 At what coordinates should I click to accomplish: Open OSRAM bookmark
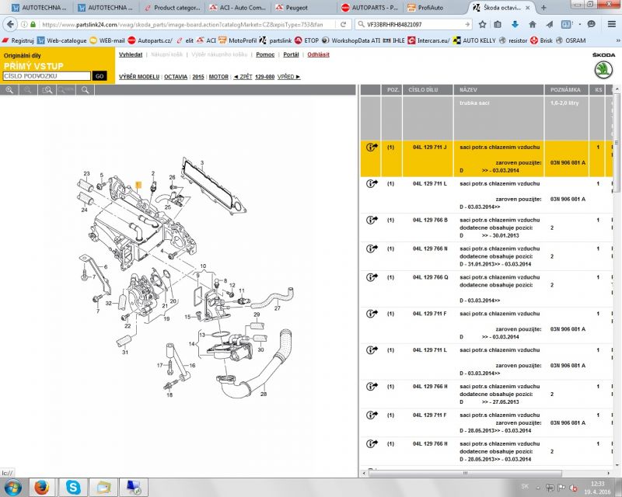571,40
